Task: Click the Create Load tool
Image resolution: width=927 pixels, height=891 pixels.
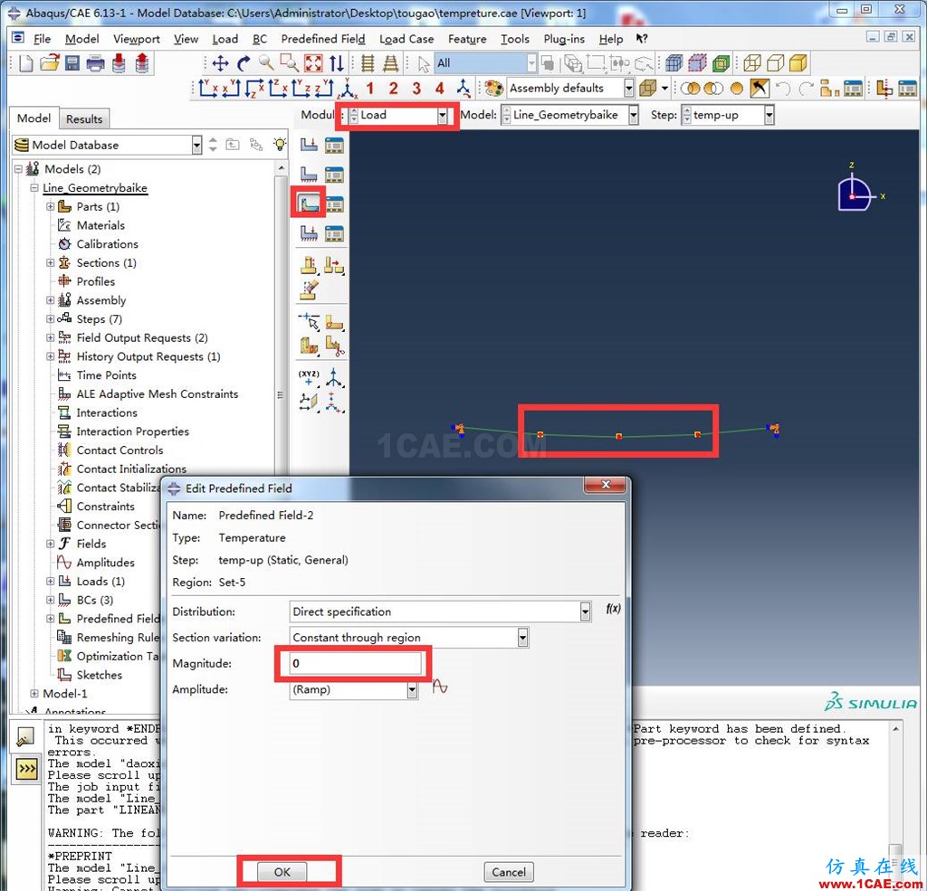Action: tap(309, 145)
